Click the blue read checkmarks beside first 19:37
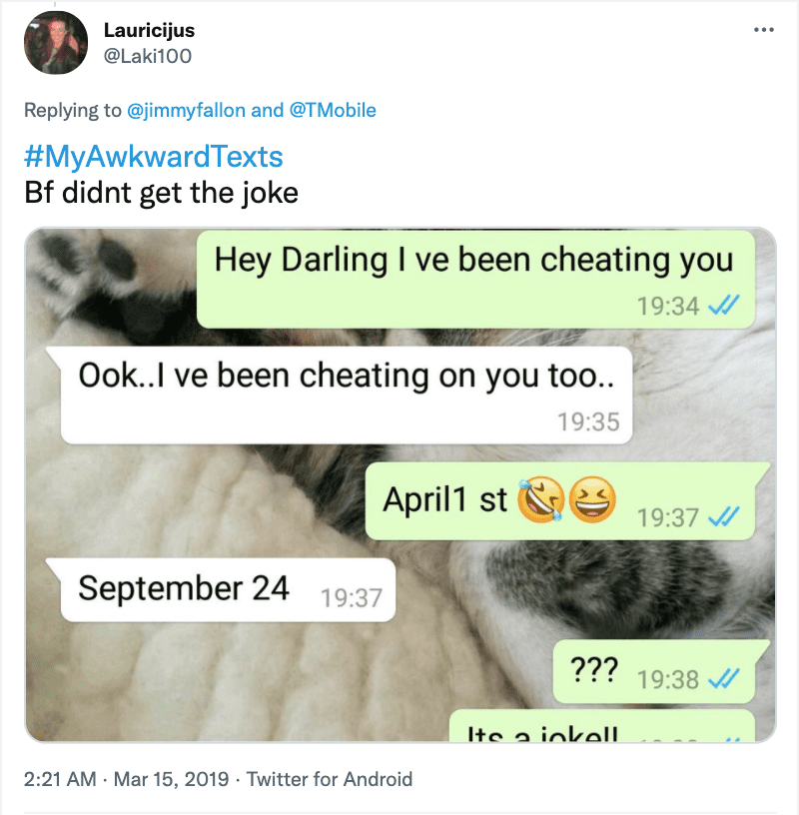 point(724,516)
